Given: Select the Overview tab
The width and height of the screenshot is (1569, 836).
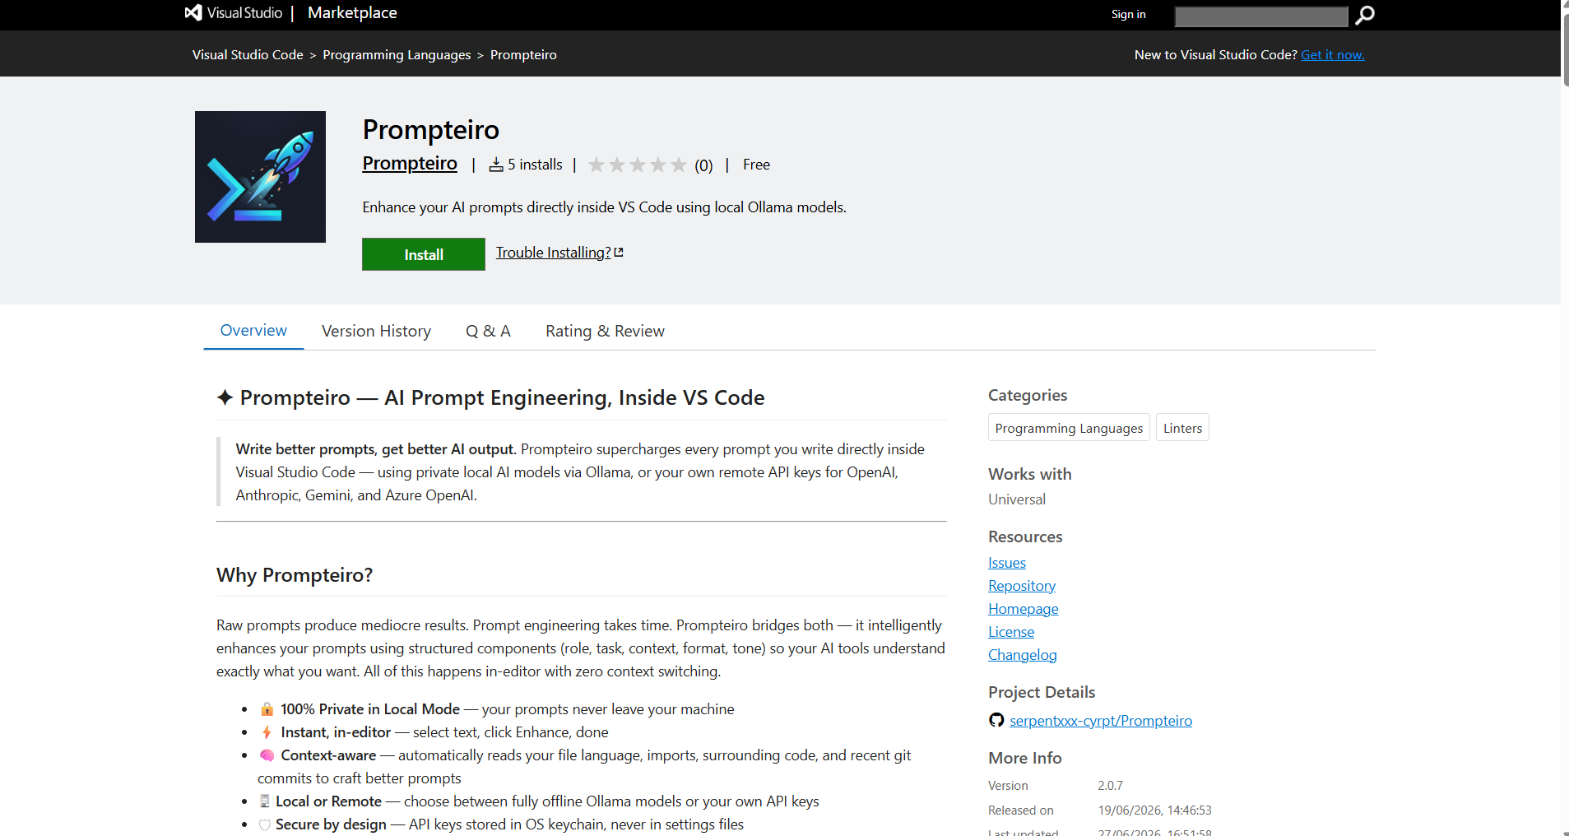Looking at the screenshot, I should 253,330.
